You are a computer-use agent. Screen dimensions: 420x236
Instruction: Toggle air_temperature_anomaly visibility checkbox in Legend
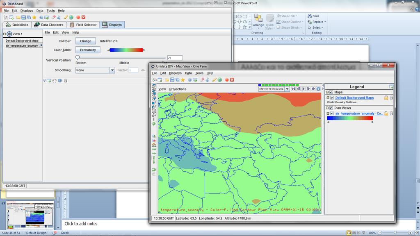pos(332,113)
